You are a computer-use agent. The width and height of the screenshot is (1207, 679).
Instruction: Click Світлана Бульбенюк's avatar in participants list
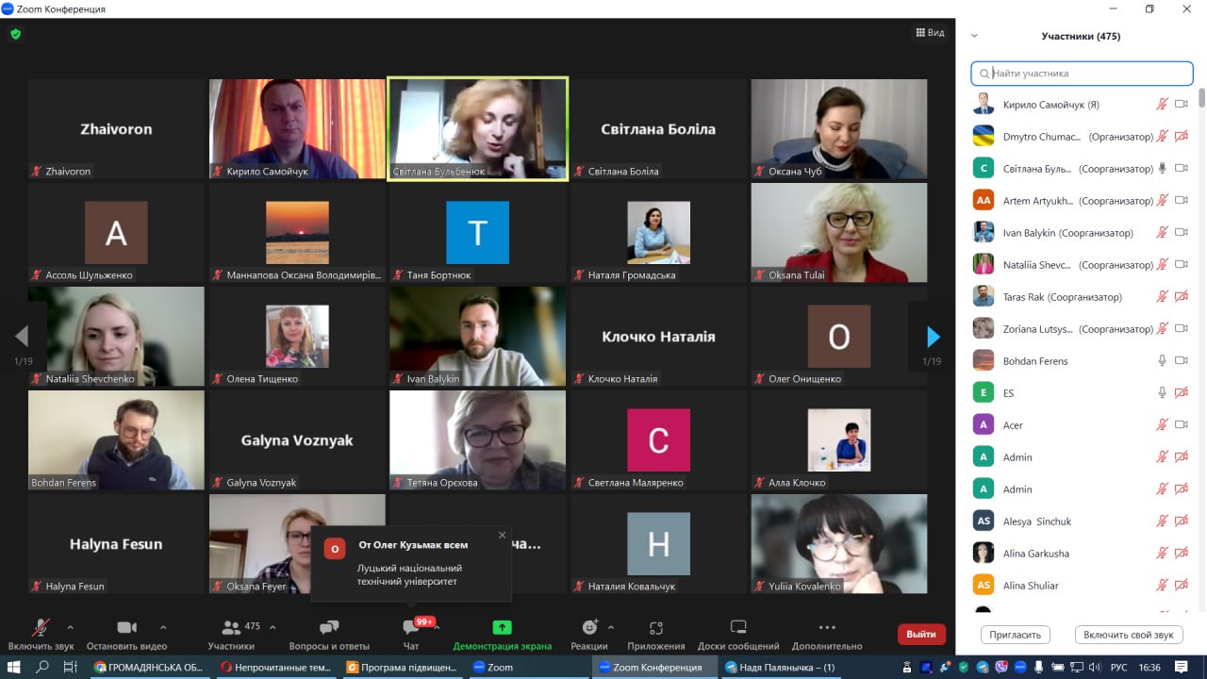[x=984, y=169]
